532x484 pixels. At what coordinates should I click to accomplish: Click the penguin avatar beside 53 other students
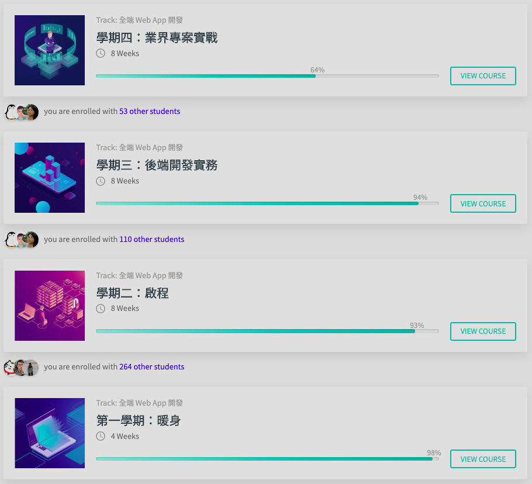[11, 112]
